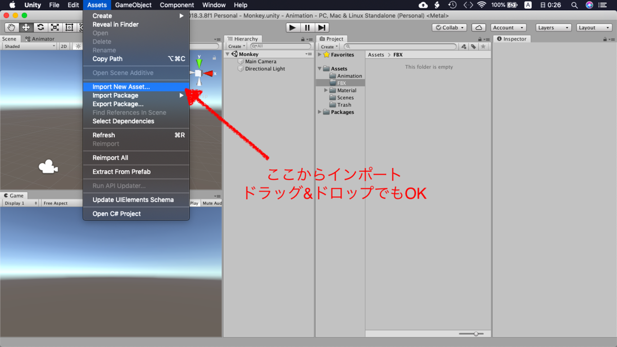617x347 pixels.
Task: Open Shaded draw mode dropdown
Action: pos(29,46)
